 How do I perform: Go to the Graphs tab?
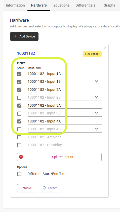pyautogui.click(x=109, y=6)
